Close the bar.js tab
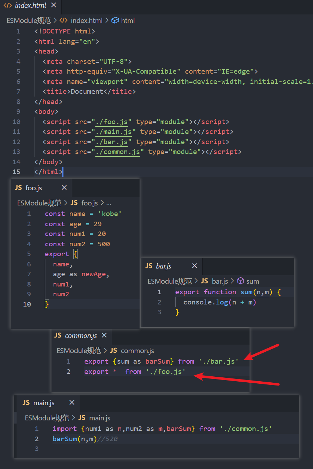Screen dimensions: 313x469 (x=195, y=266)
